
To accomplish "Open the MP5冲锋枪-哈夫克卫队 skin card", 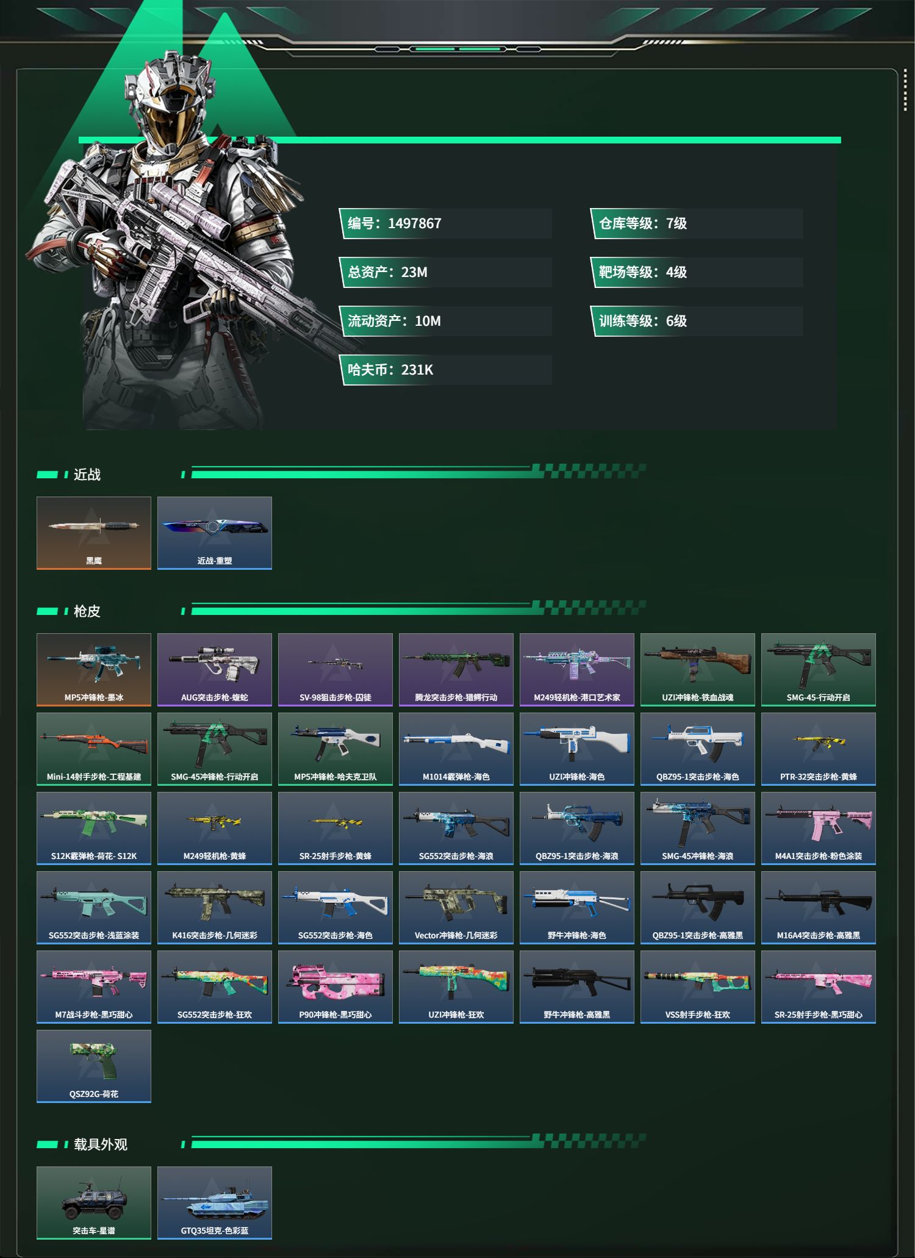I will pos(335,749).
